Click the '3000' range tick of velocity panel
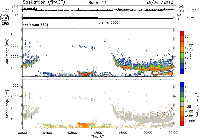This screenshot has height=138, width=200. pyautogui.click(x=15, y=97)
